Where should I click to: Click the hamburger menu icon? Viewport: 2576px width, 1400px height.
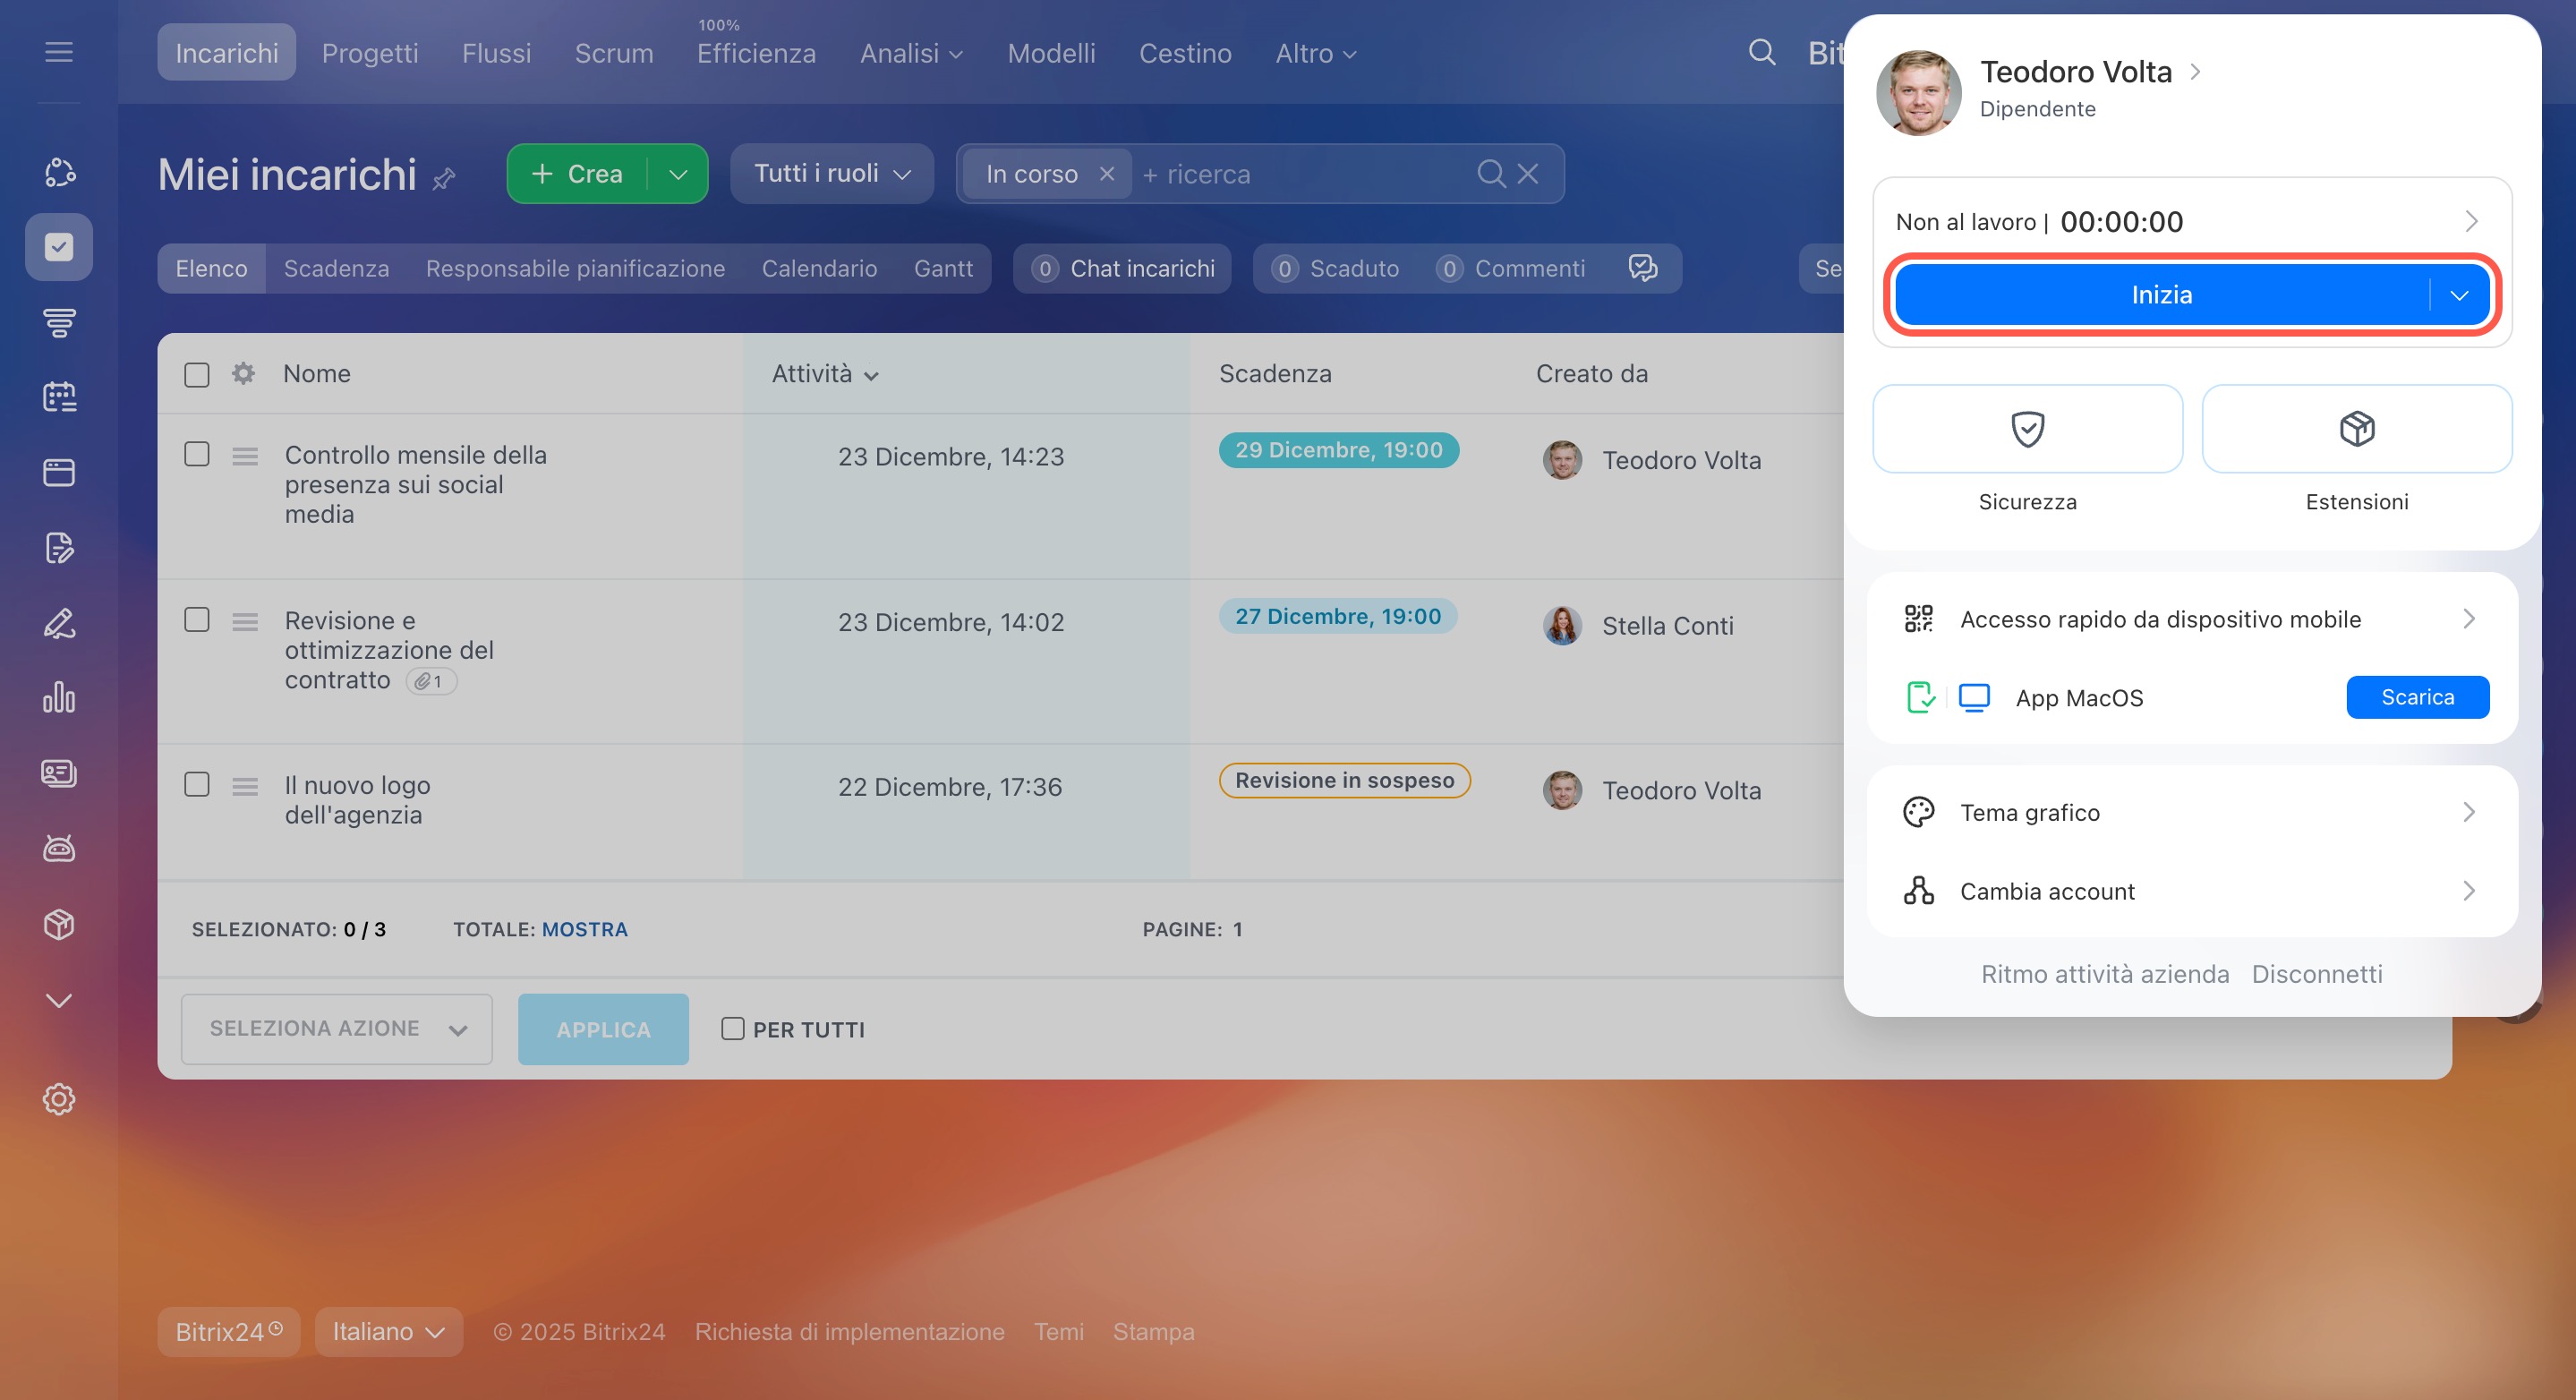[59, 52]
